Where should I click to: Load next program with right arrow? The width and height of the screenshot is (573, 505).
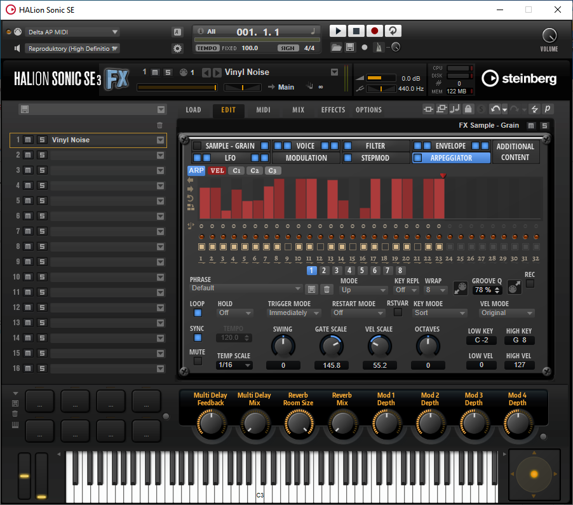pos(217,72)
